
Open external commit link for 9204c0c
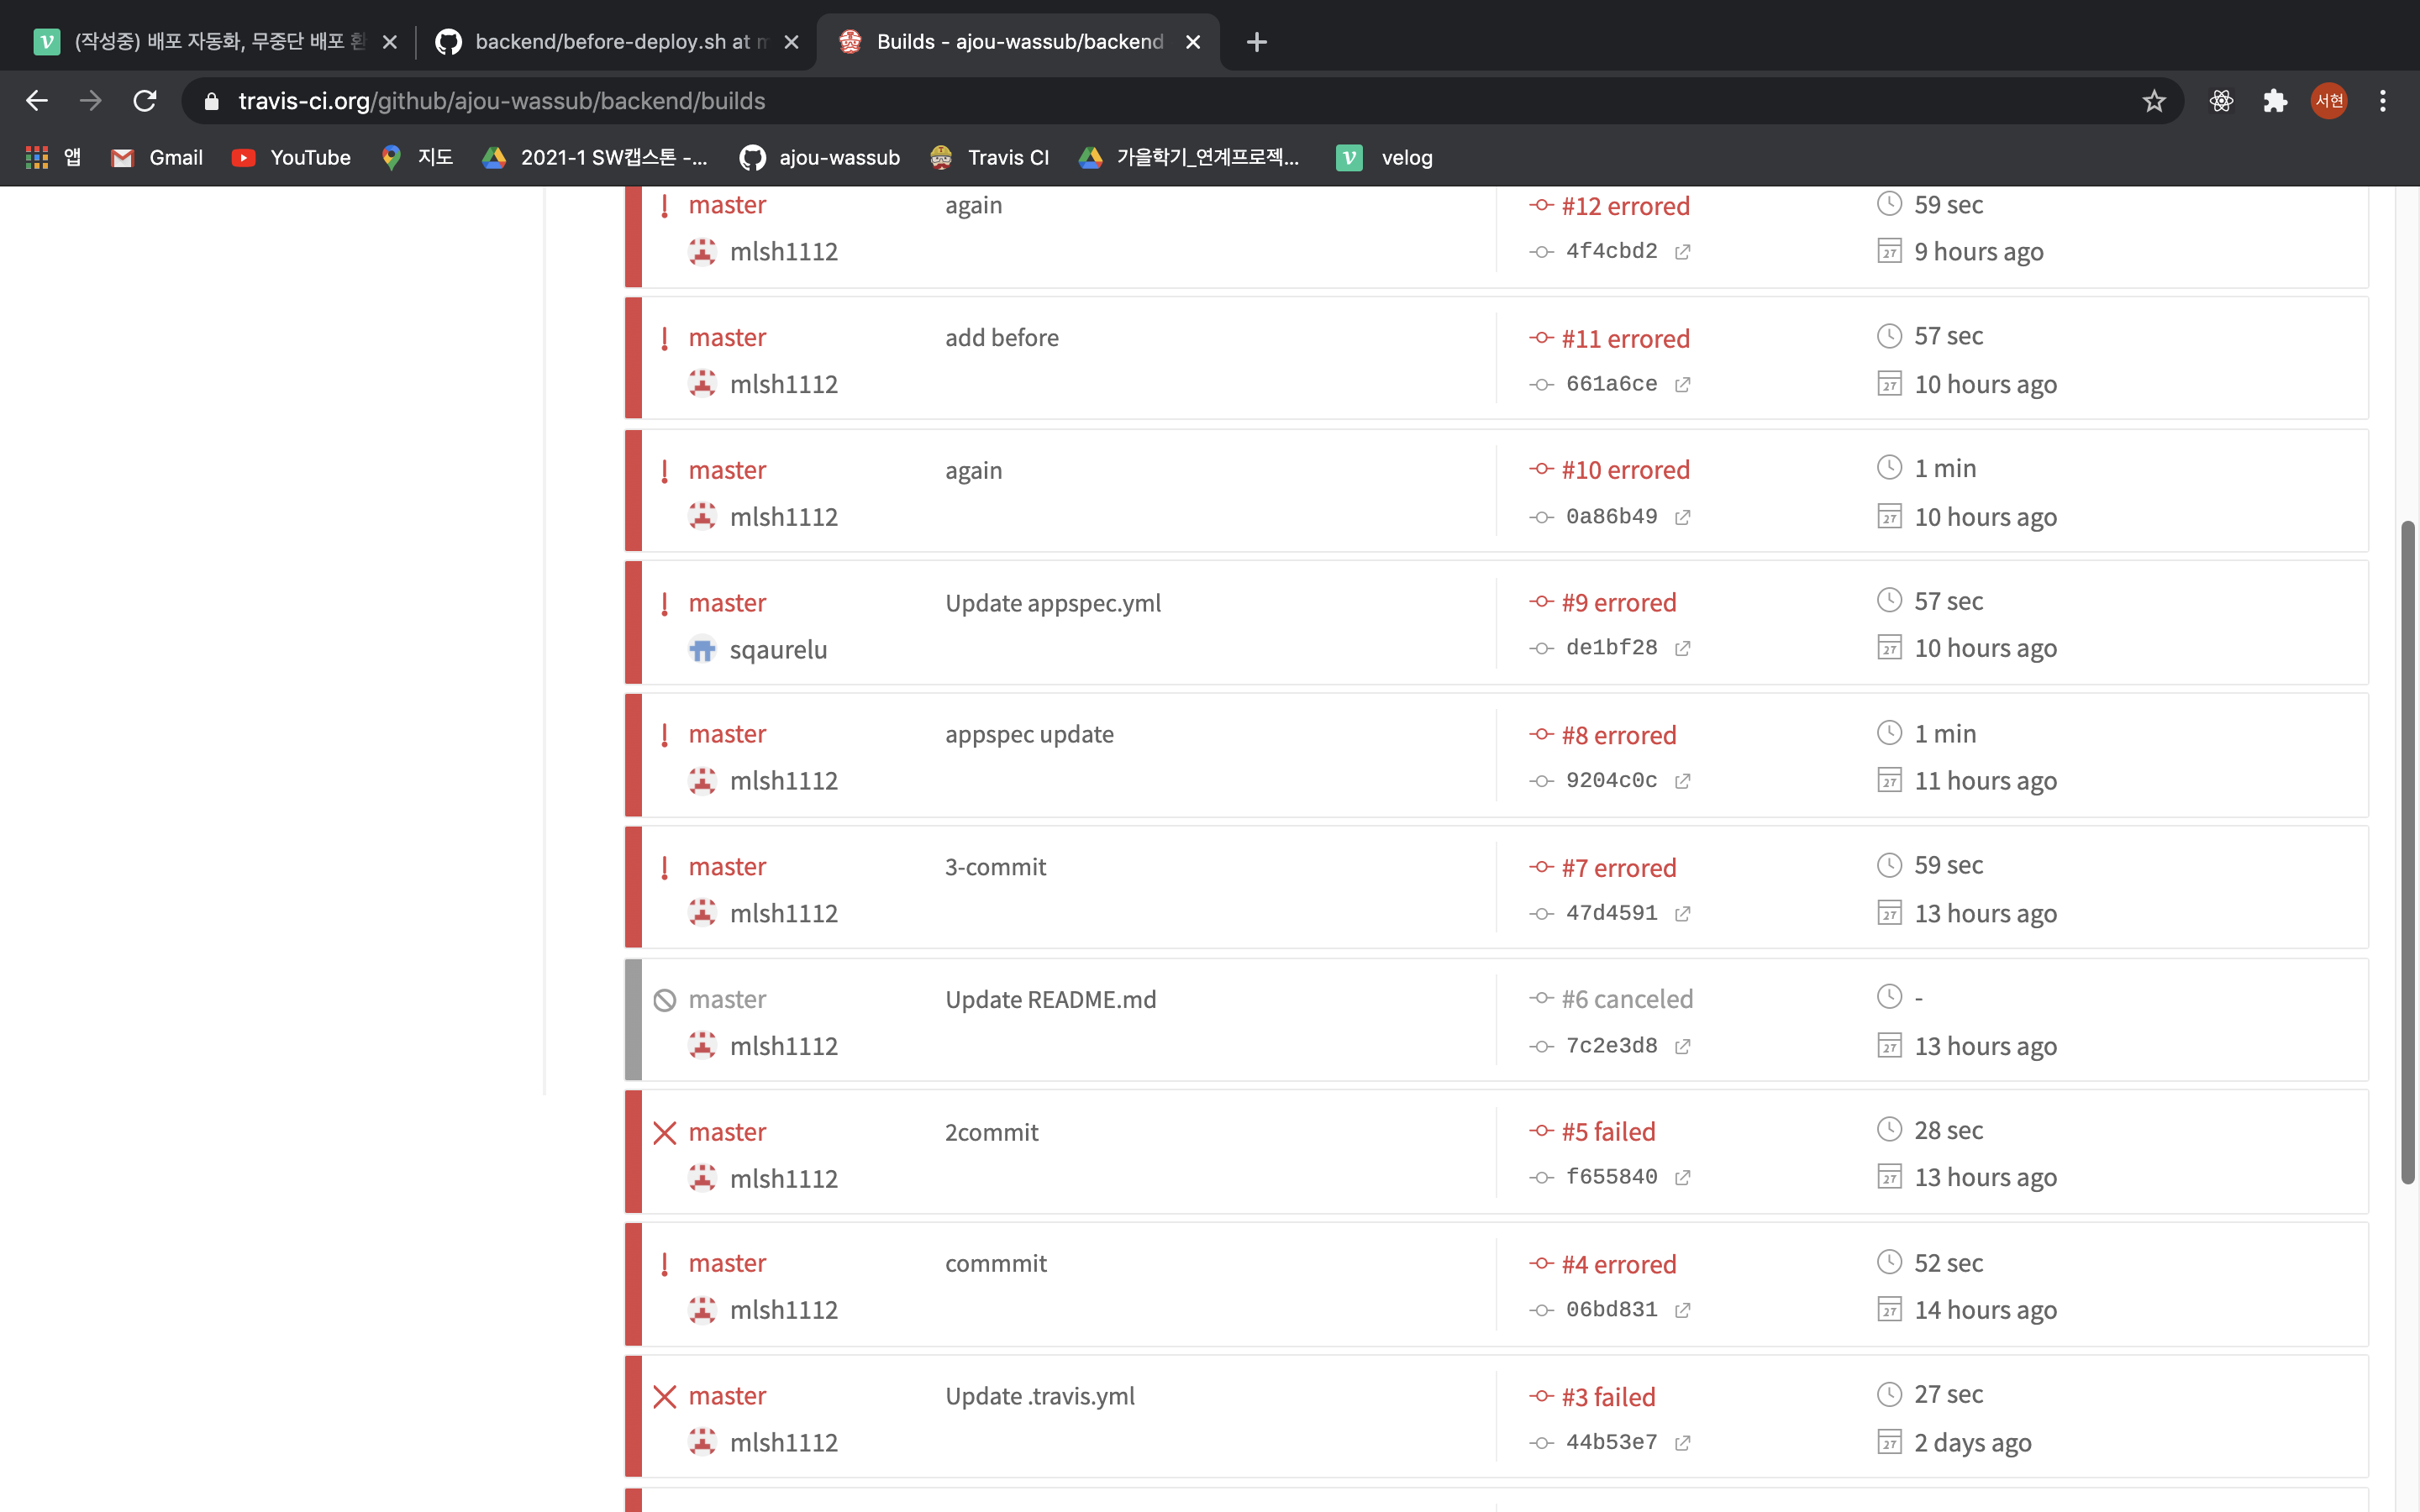tap(1683, 781)
